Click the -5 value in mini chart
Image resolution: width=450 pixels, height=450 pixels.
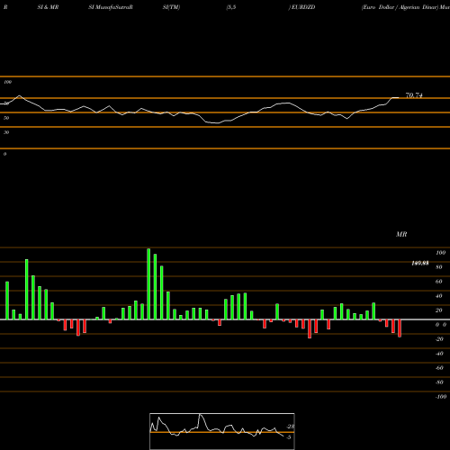coord(289,437)
